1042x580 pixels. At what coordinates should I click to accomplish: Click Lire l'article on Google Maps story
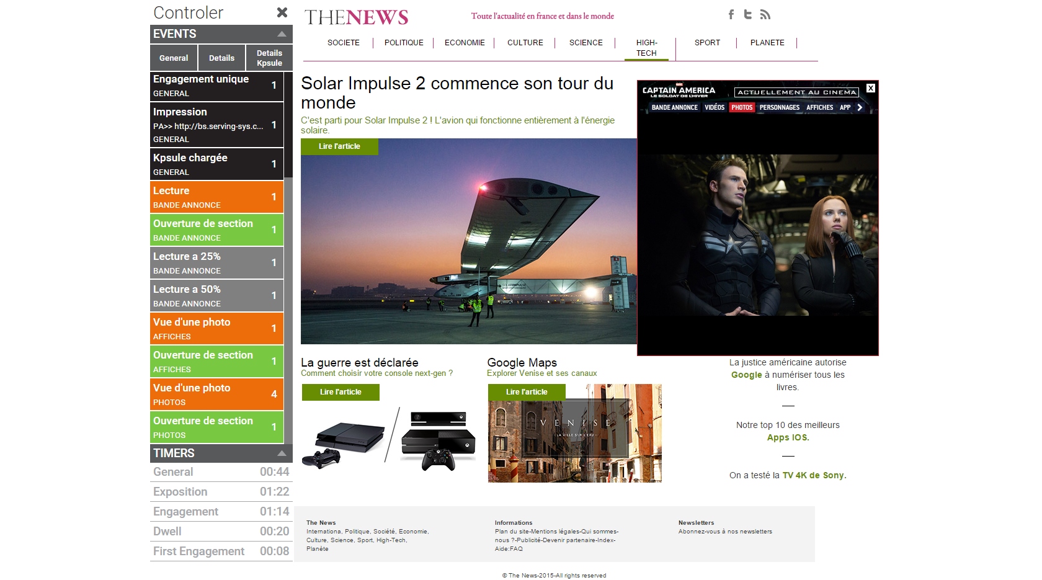(527, 392)
